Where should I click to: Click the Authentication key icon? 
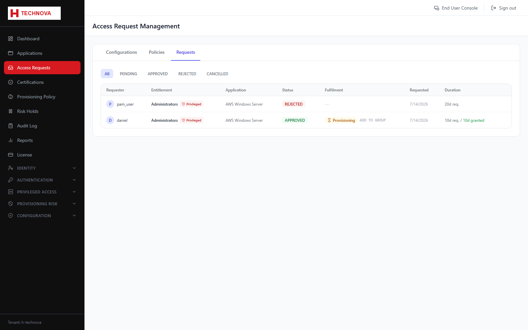(x=11, y=180)
